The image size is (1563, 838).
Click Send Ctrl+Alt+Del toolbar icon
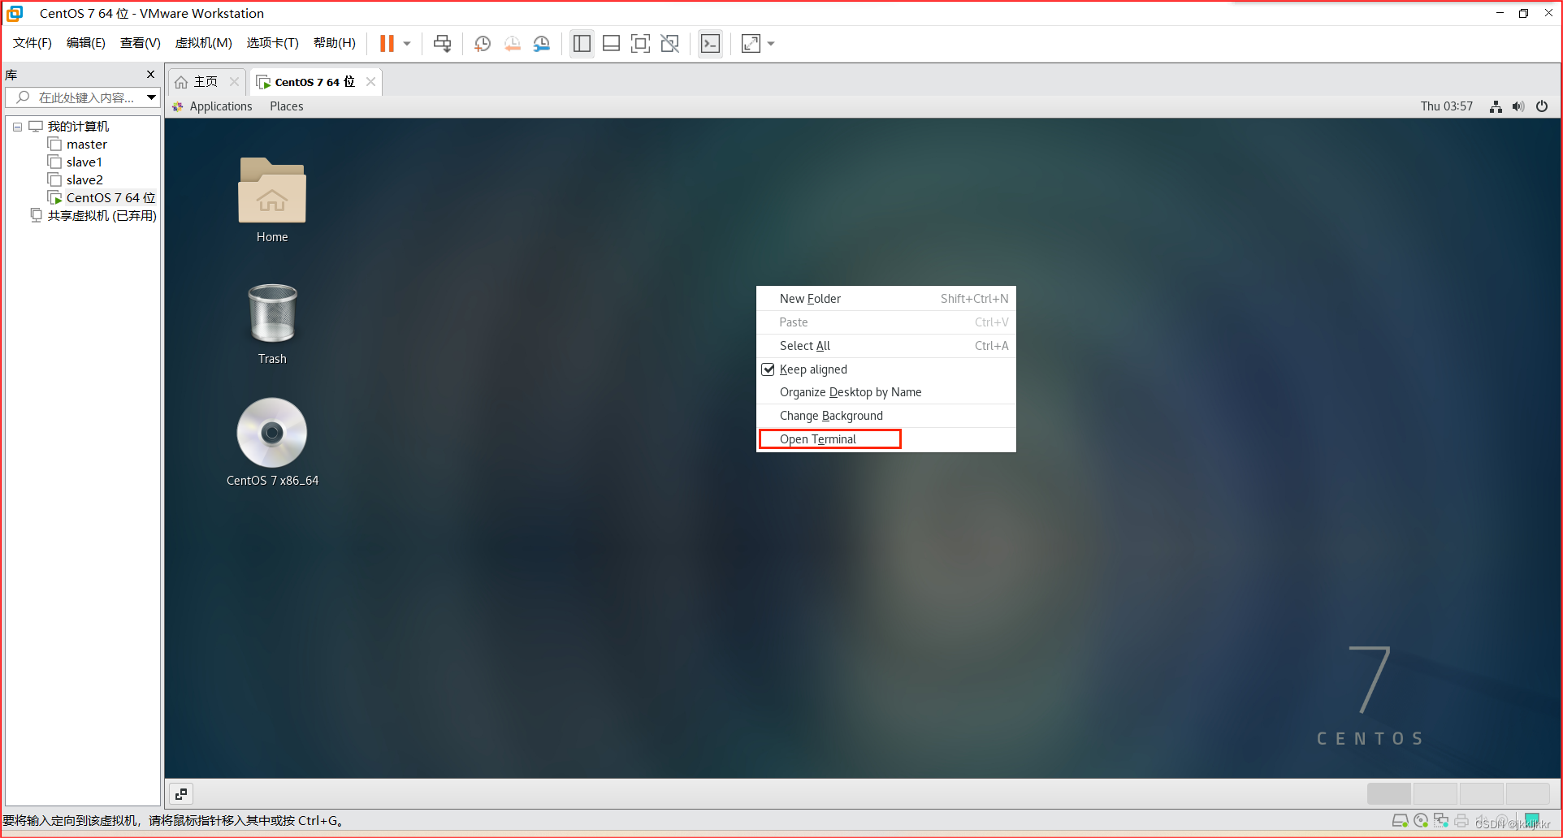[442, 44]
